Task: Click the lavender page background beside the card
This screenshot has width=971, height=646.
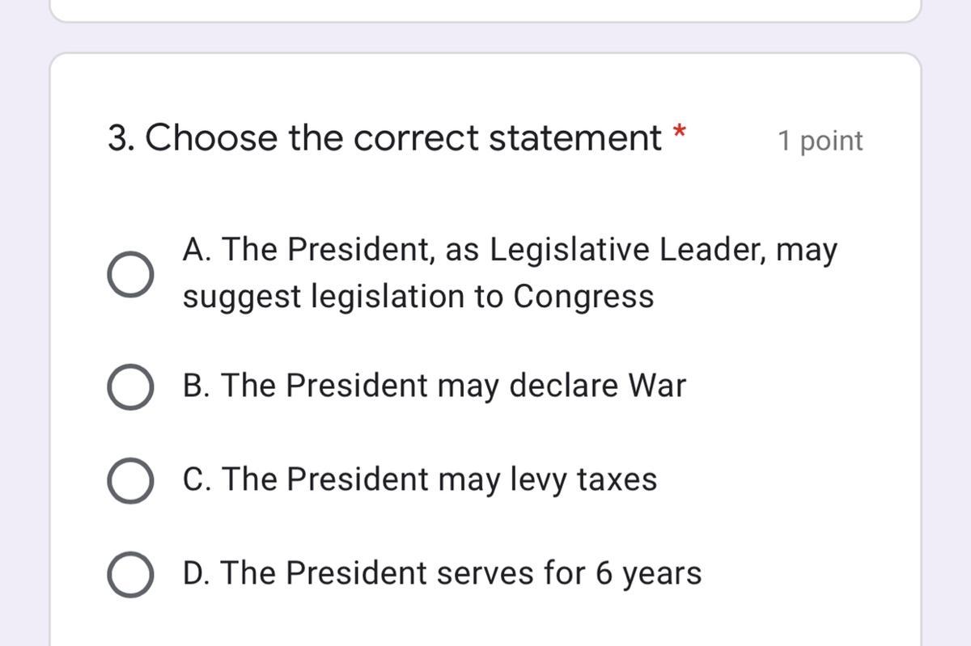Action: [24, 323]
